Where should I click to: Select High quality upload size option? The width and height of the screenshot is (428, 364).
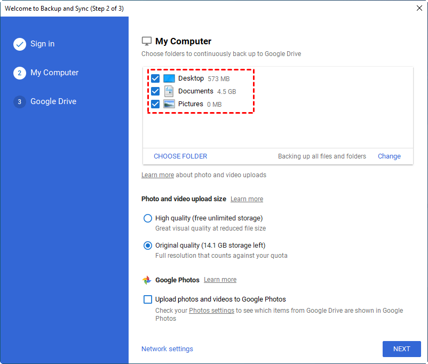pos(148,218)
